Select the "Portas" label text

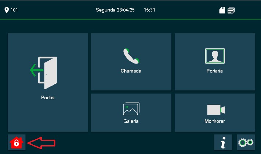48,97
